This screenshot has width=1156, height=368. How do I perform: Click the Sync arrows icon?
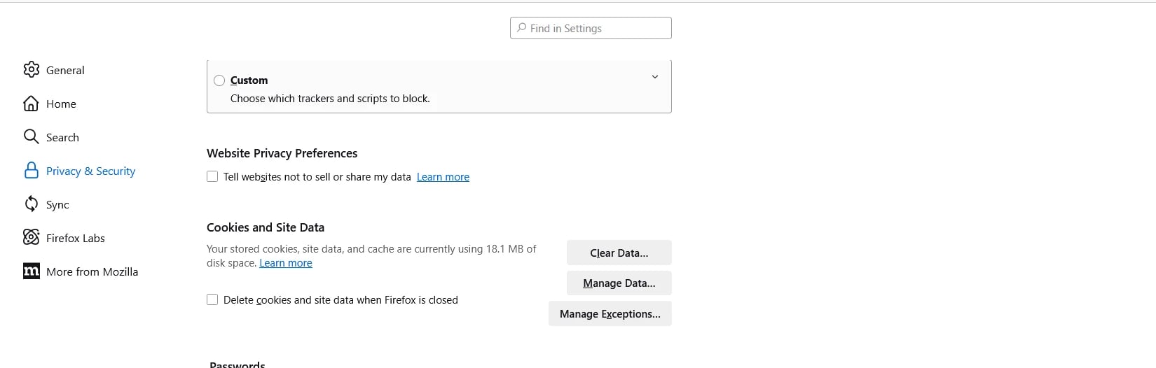[32, 204]
